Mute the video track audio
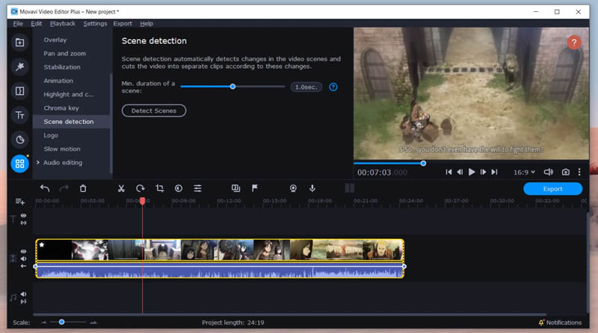This screenshot has height=333, width=598. (23, 258)
